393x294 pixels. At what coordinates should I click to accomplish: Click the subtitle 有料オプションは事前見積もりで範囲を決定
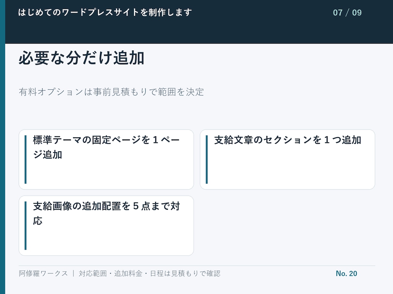[x=111, y=92]
